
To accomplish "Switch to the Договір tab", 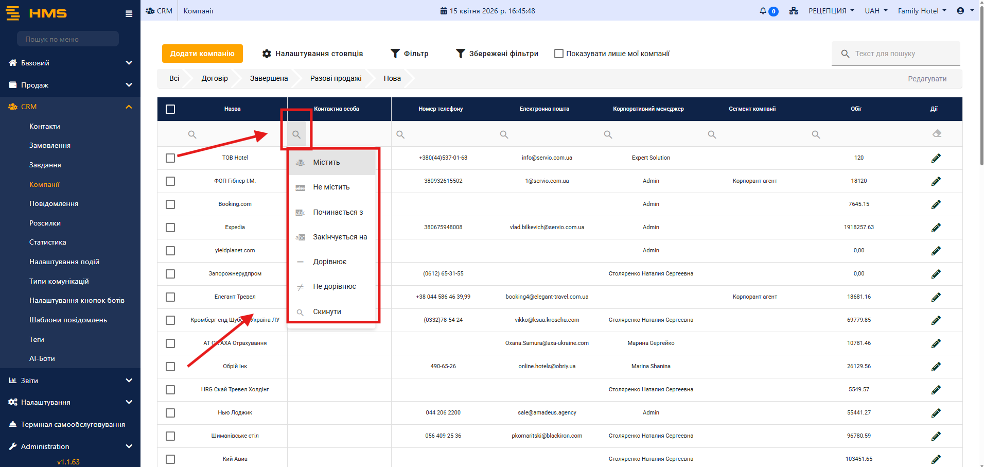I will [x=214, y=78].
